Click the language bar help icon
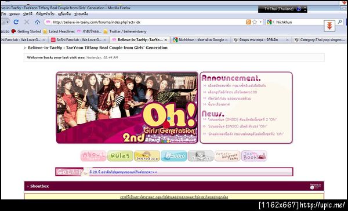The width and height of the screenshot is (348, 211). [299, 9]
